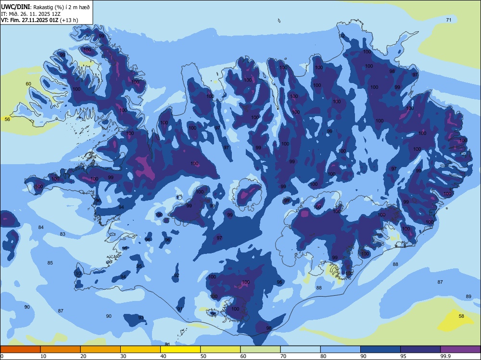Viewport: 481px width, 360px height.
Task: Click the humidity value 91 on the map
Action: (x=180, y=309)
